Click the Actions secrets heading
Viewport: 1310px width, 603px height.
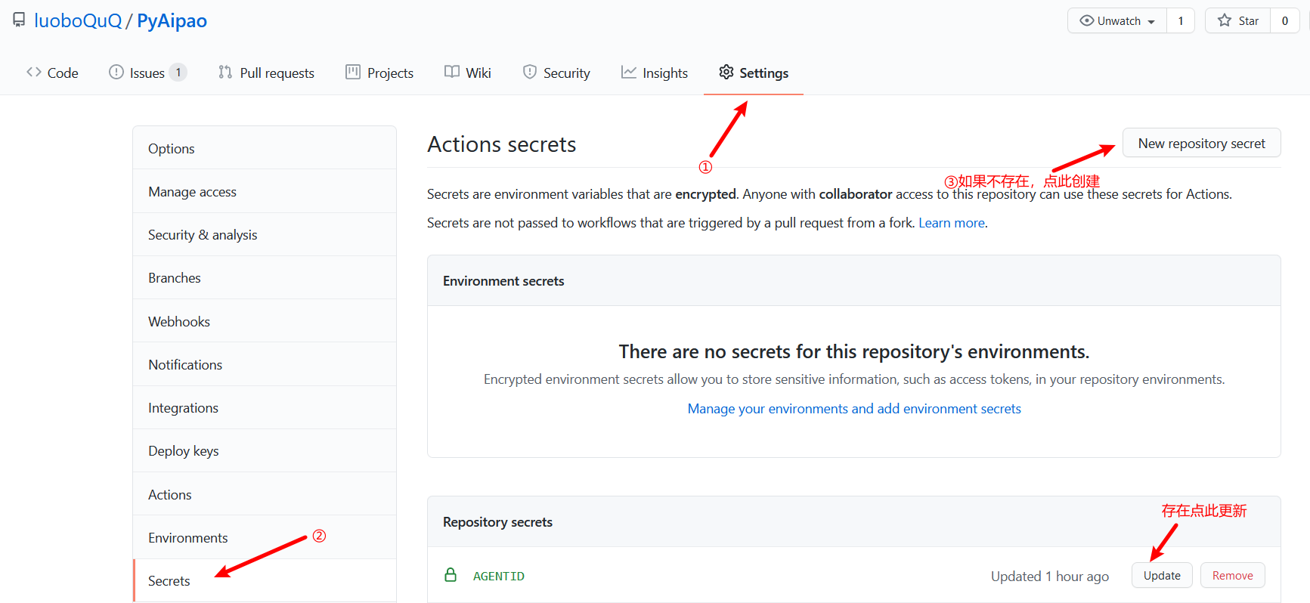tap(502, 144)
